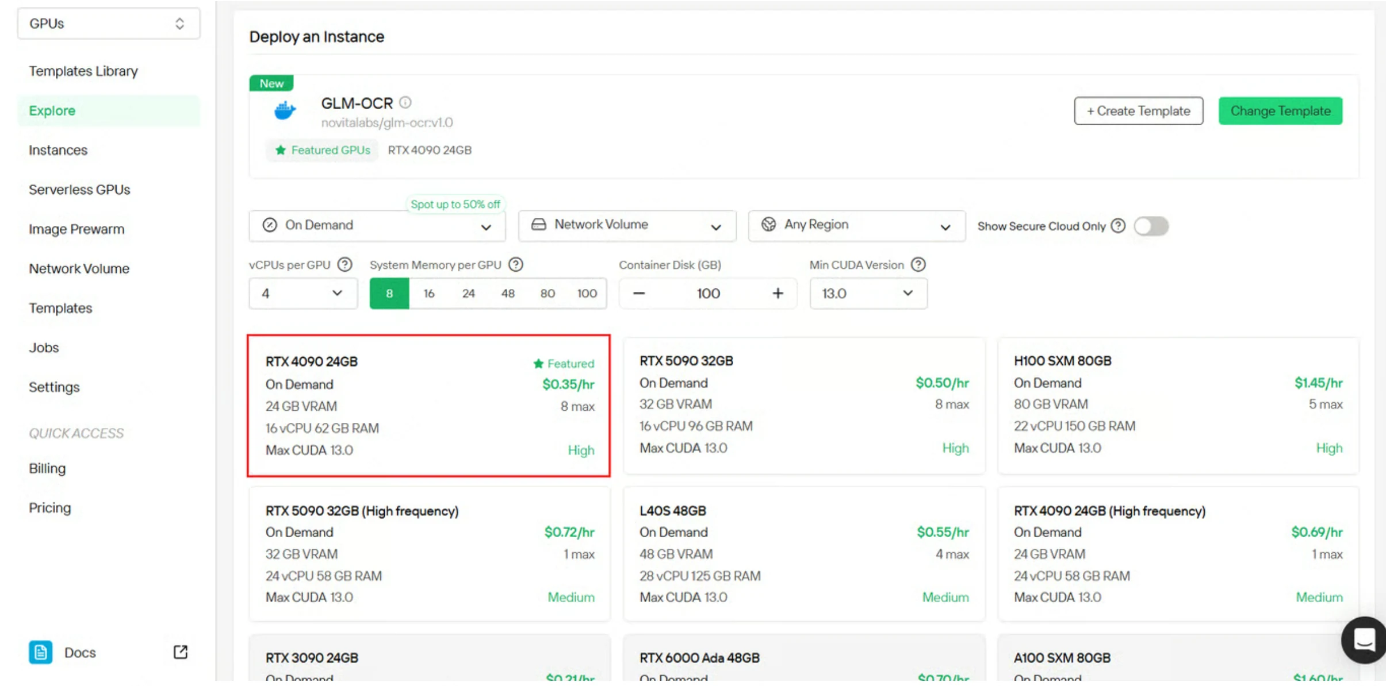Select Explore in the sidebar
The height and width of the screenshot is (686, 1386).
109,110
